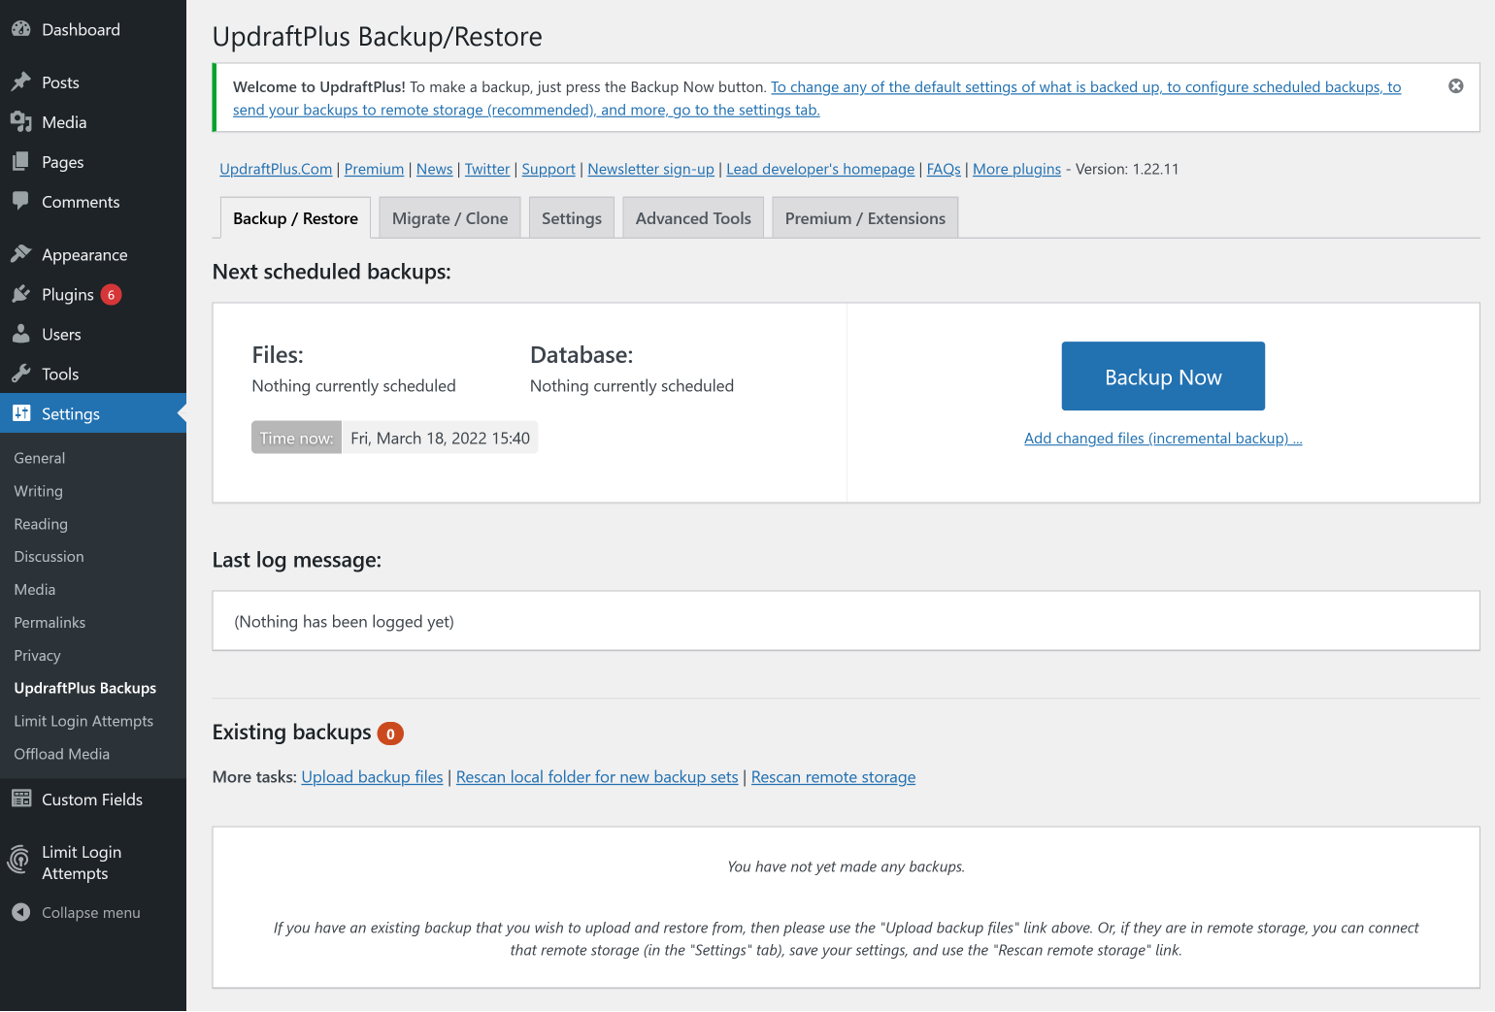
Task: Click the Plugins update count badge
Action: [x=112, y=295]
